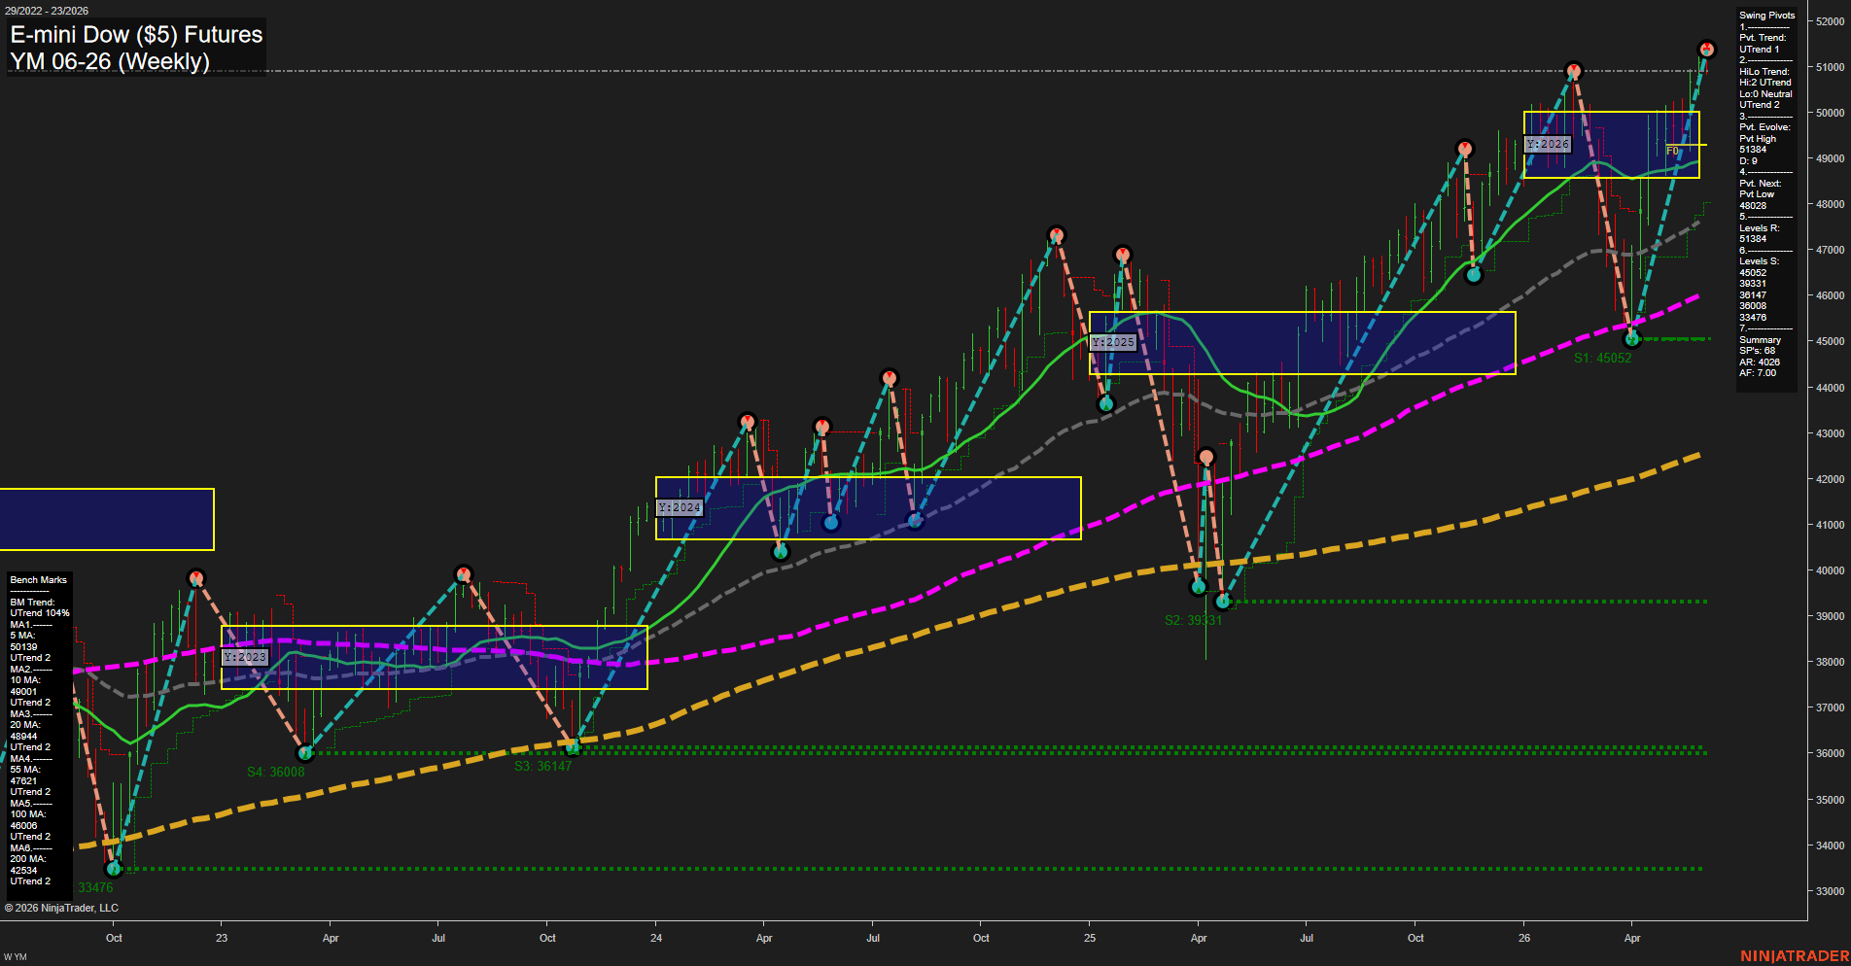Click the Pvt. Next: entry
Viewport: 1851px width, 966px height.
(x=1760, y=184)
